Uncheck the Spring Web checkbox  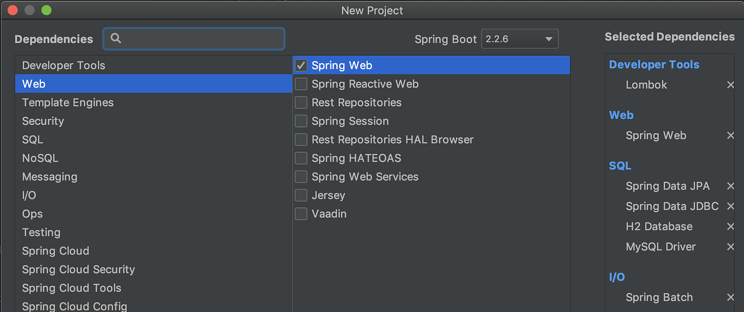pyautogui.click(x=301, y=65)
